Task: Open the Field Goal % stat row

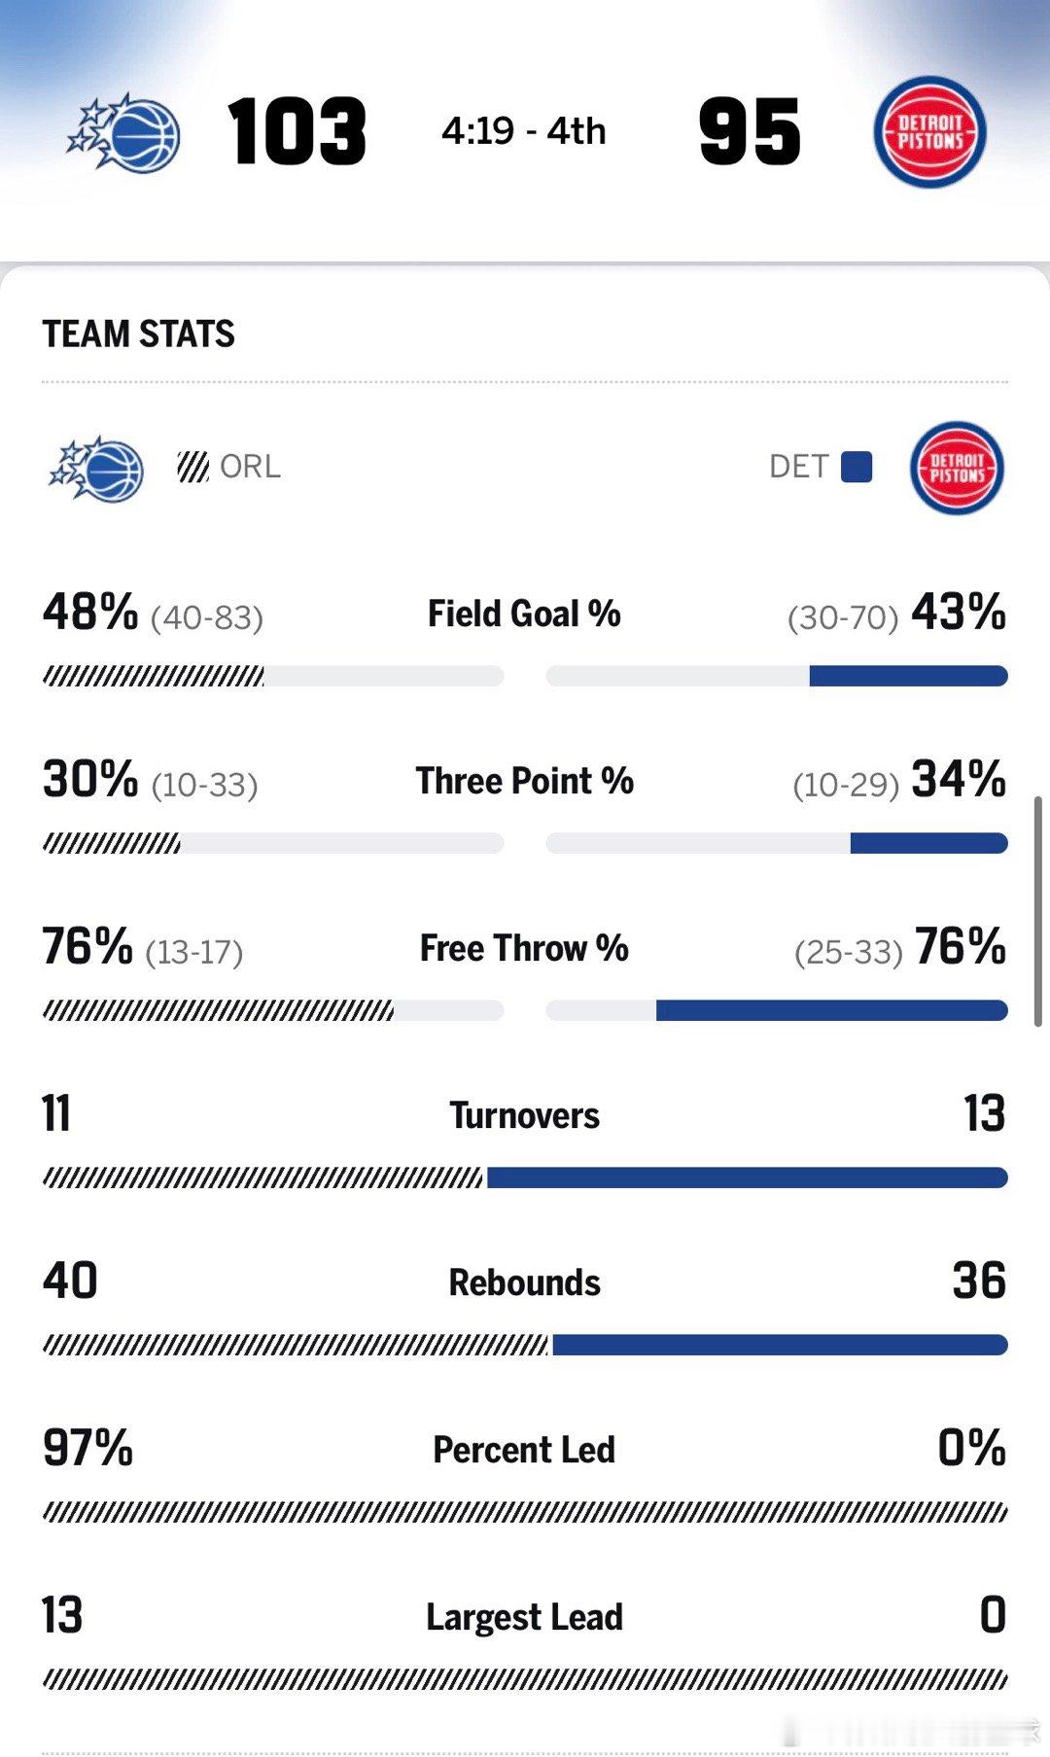Action: pos(523,613)
